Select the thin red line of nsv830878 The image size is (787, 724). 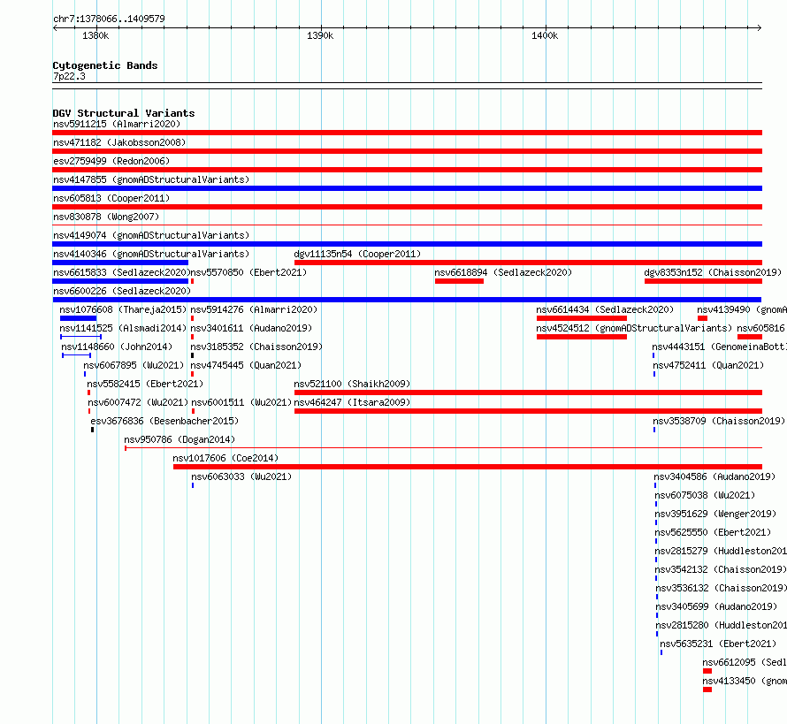tap(407, 225)
